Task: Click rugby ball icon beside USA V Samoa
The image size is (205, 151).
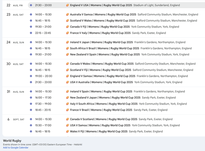Action: pyautogui.click(x=67, y=125)
